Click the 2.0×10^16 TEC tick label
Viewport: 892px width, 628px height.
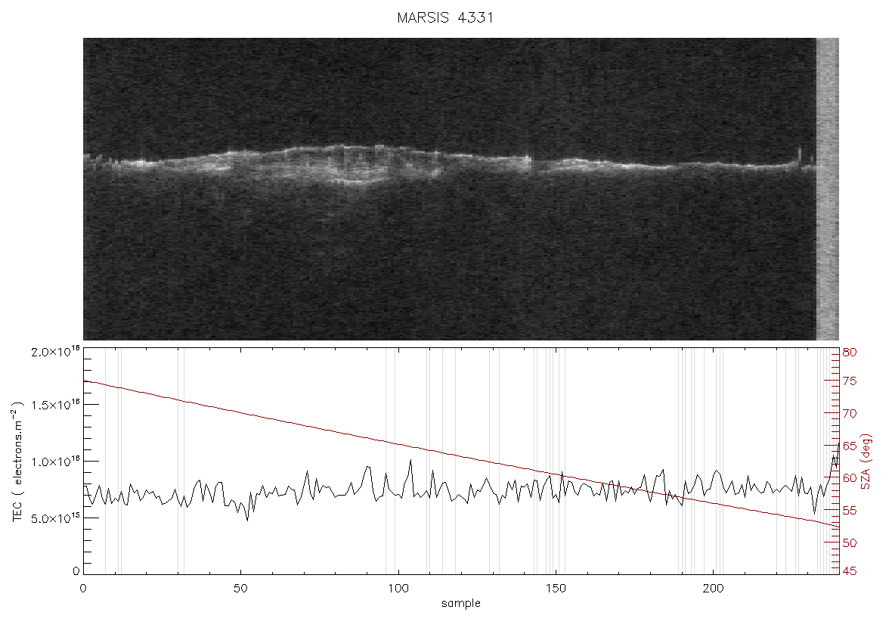point(55,351)
